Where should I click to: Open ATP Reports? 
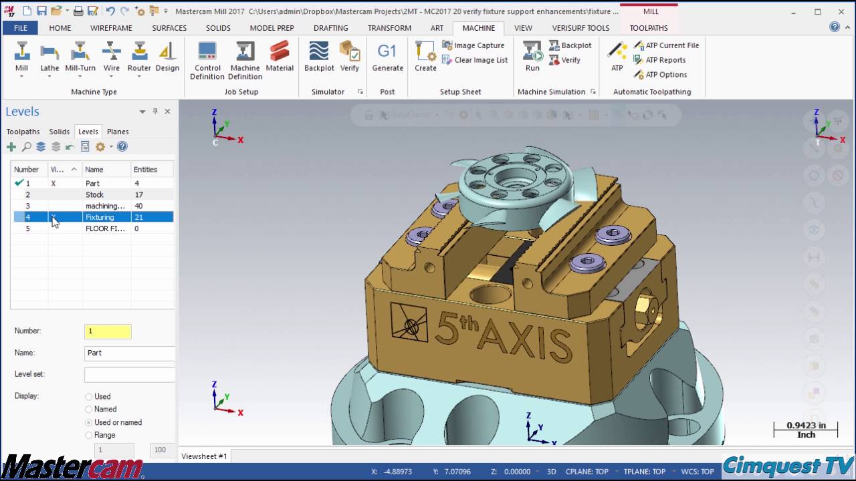pyautogui.click(x=659, y=60)
